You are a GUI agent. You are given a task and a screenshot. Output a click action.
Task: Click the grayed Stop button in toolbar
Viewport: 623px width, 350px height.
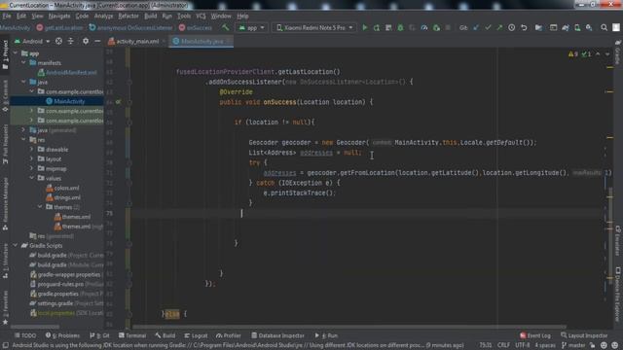[x=448, y=27]
